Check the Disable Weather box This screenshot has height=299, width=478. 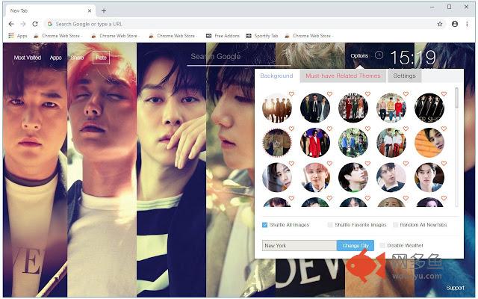pyautogui.click(x=382, y=245)
